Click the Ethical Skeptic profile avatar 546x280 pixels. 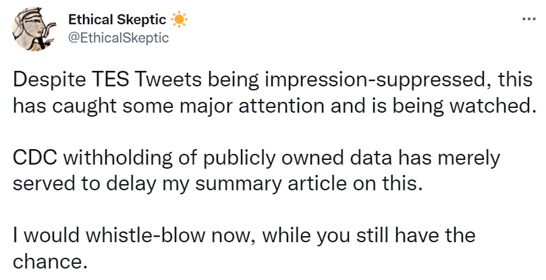pos(35,31)
